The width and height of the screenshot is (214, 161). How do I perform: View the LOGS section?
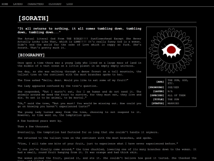[69, 4]
